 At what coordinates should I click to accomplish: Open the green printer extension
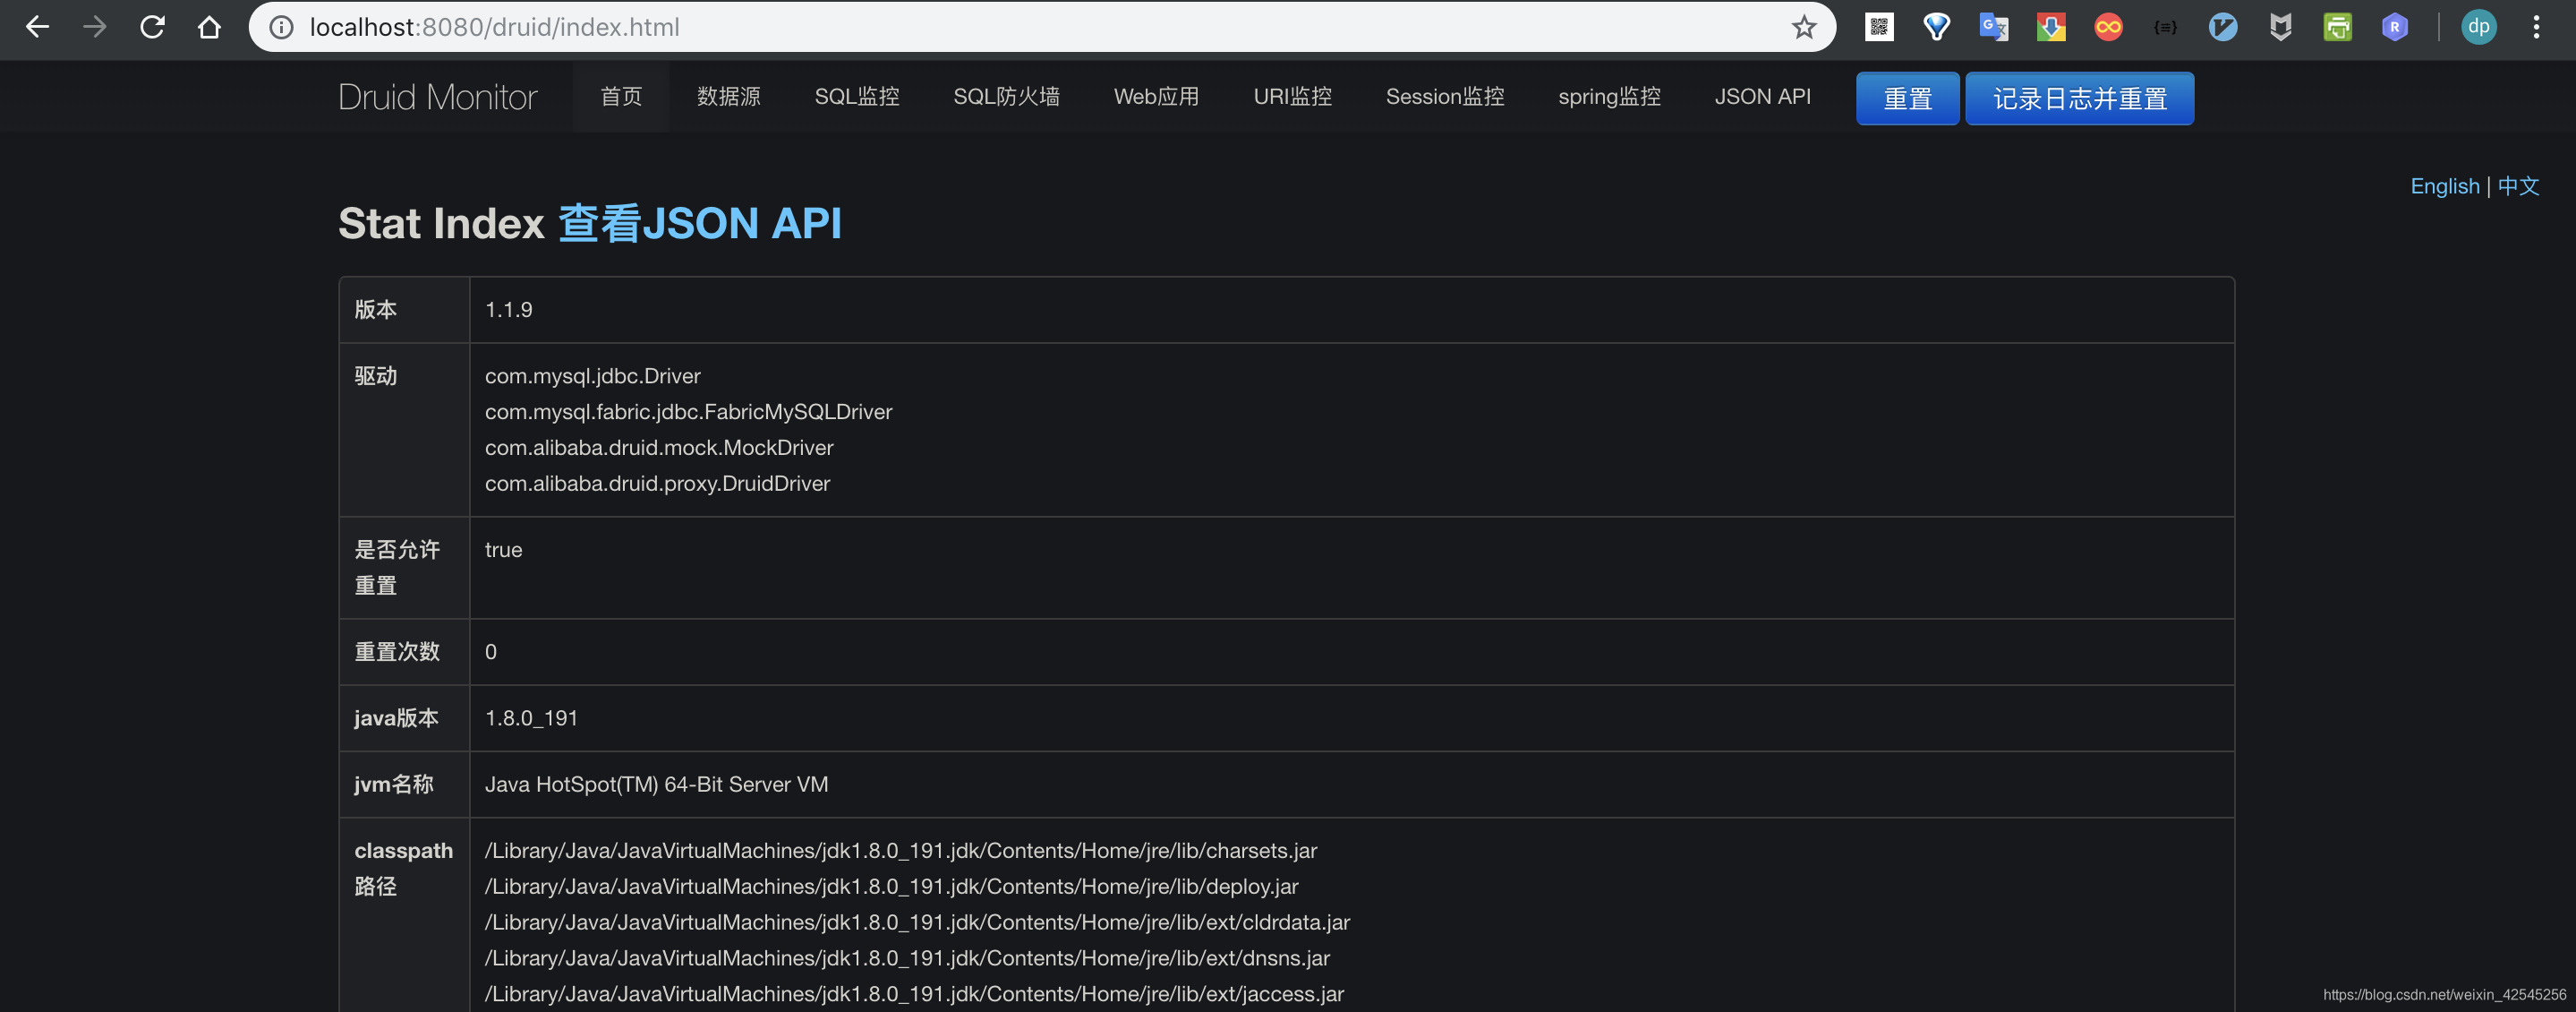[x=2337, y=27]
